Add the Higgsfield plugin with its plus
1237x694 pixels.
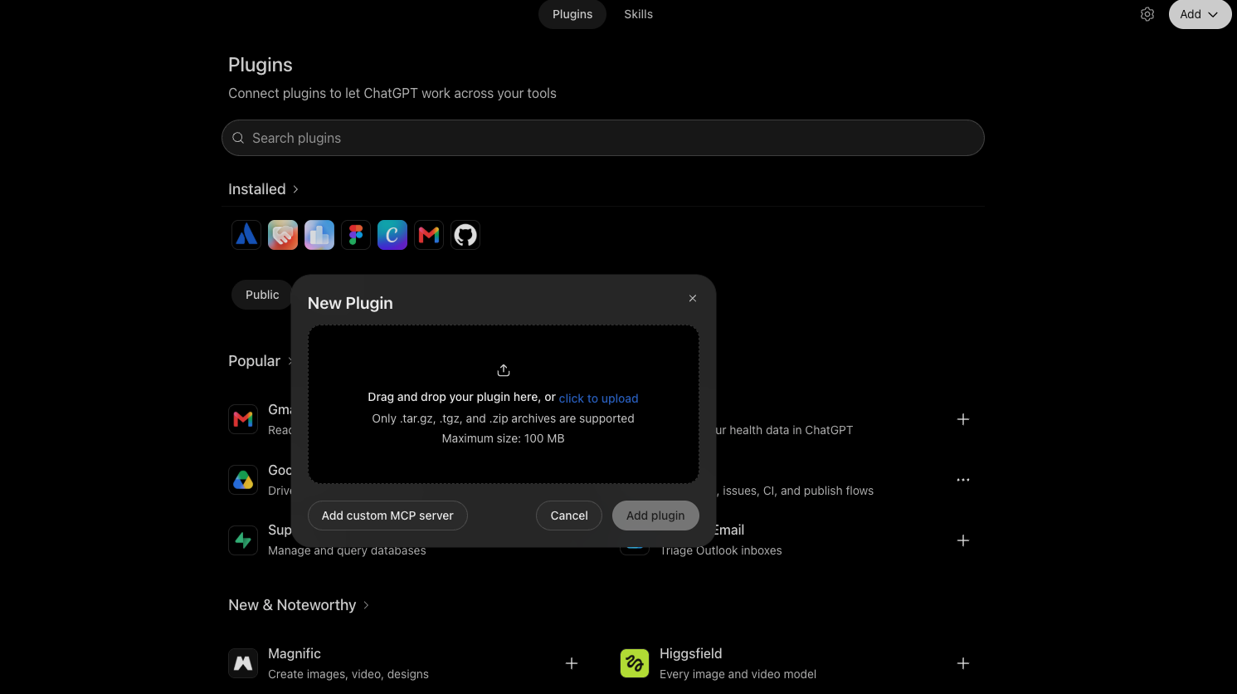click(963, 663)
